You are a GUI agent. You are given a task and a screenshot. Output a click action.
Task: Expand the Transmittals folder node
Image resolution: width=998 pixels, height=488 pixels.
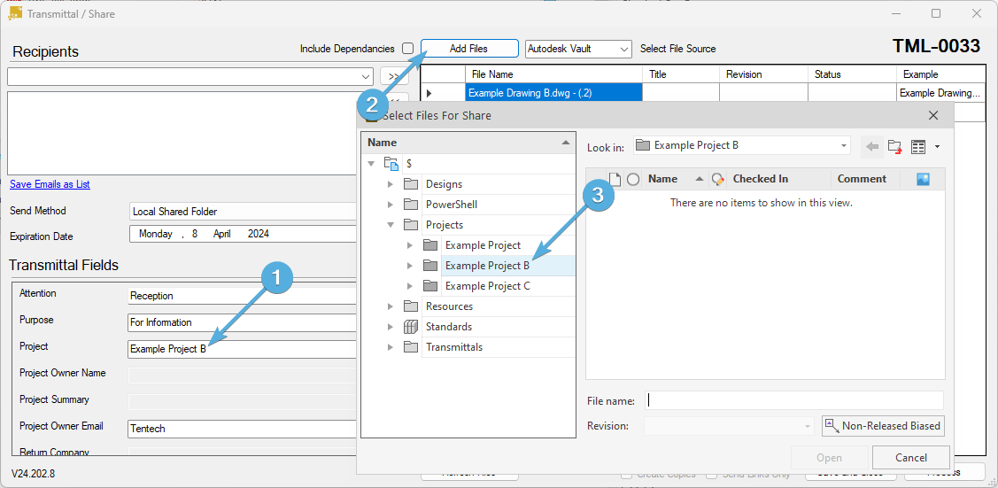pos(391,347)
